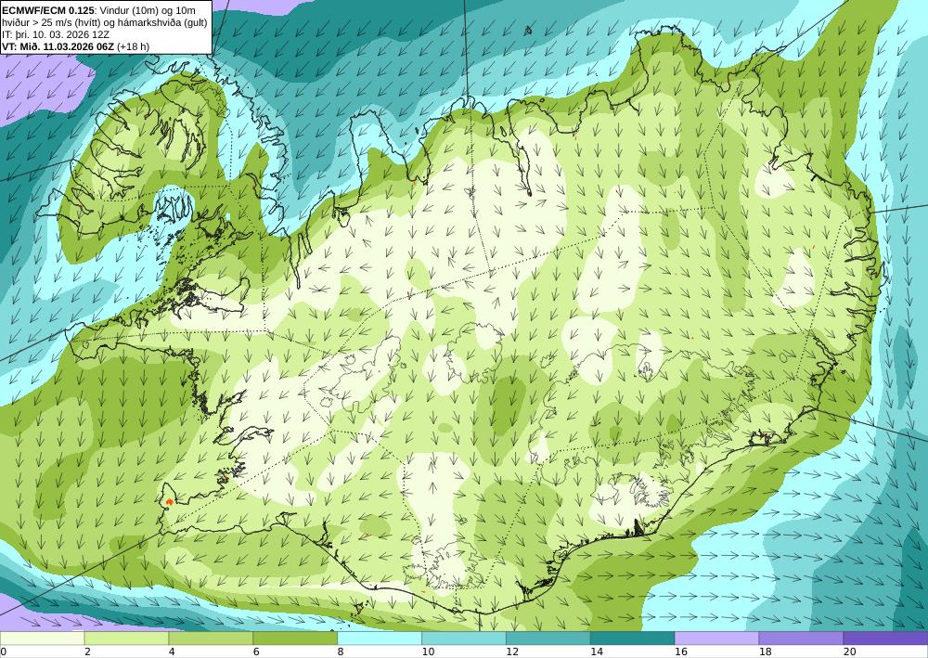
Task: Select the light purple 16–18 m/s legend swatch
Action: pos(716,639)
